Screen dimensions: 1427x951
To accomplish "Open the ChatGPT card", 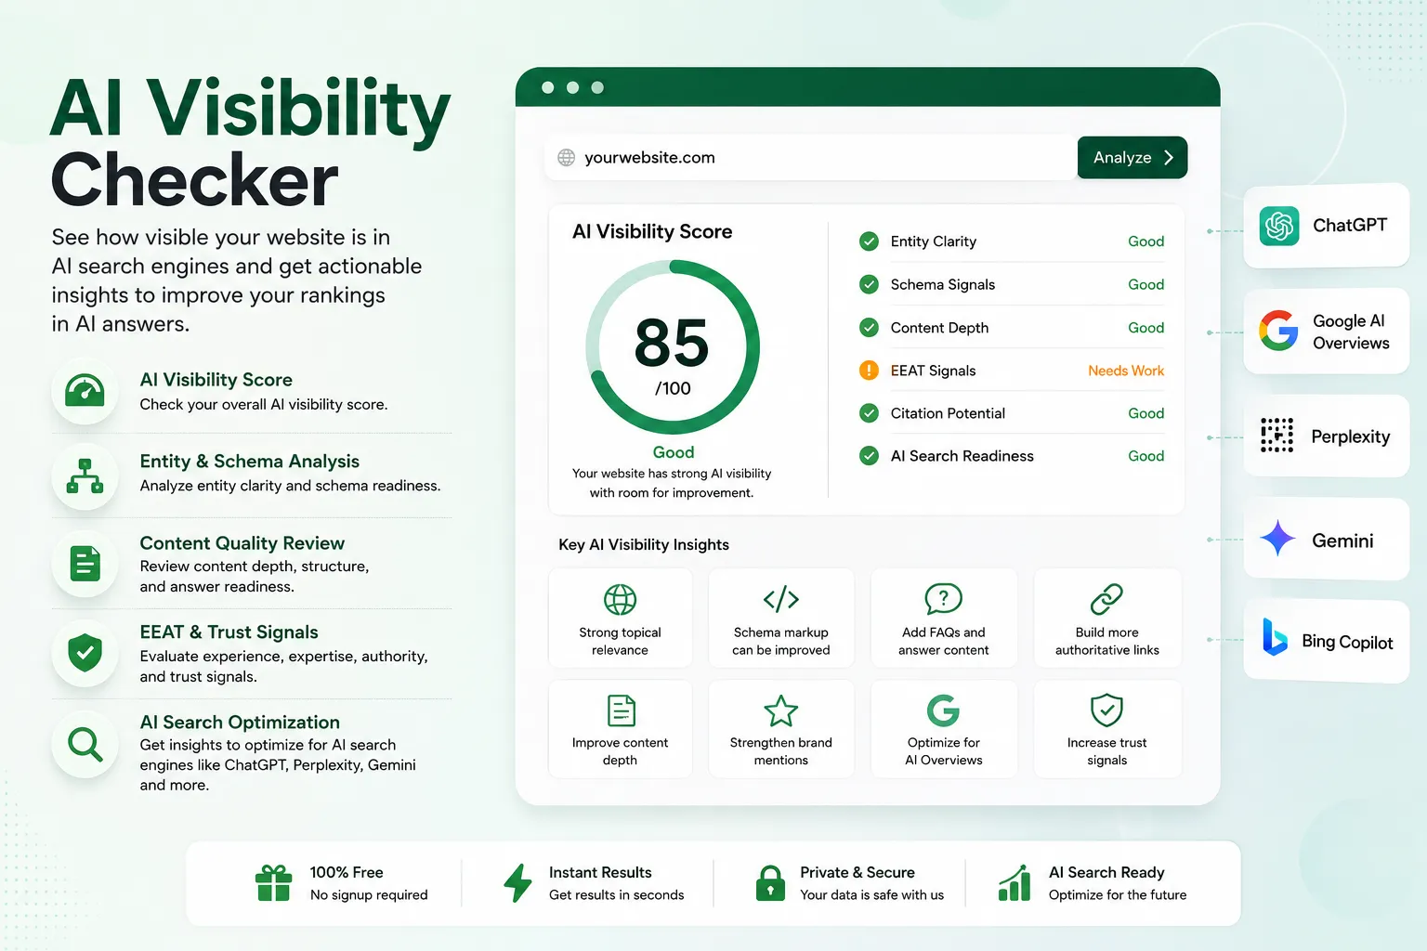I will (1326, 226).
